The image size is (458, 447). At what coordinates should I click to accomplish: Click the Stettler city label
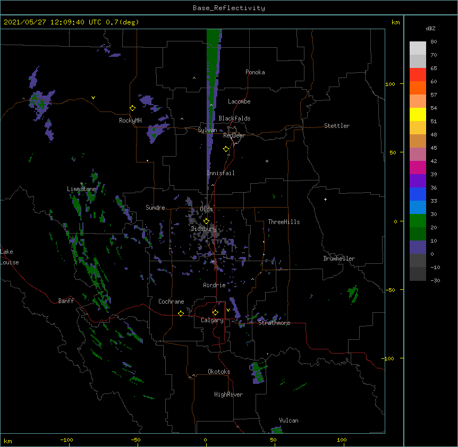[x=336, y=126]
